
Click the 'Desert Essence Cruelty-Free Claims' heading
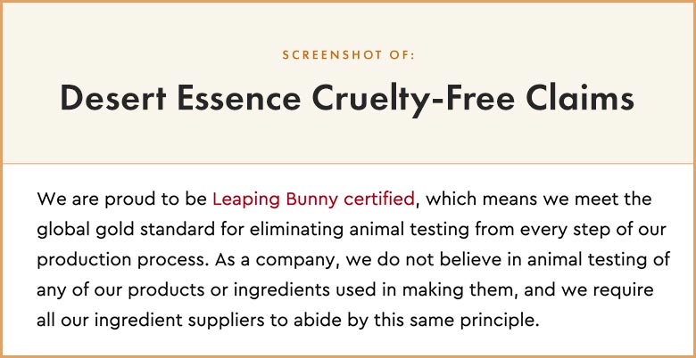point(347,99)
